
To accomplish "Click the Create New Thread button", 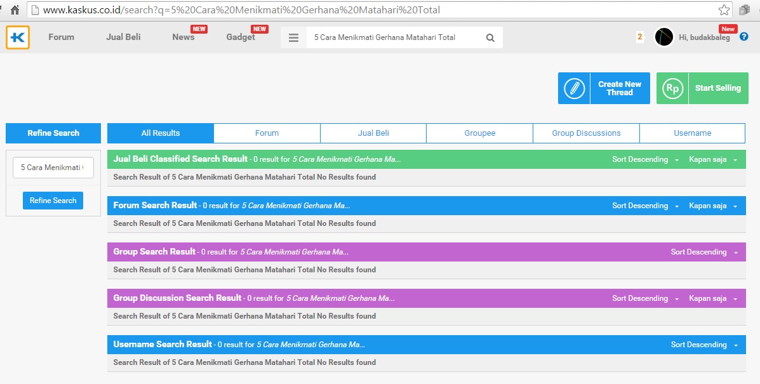I will point(604,88).
